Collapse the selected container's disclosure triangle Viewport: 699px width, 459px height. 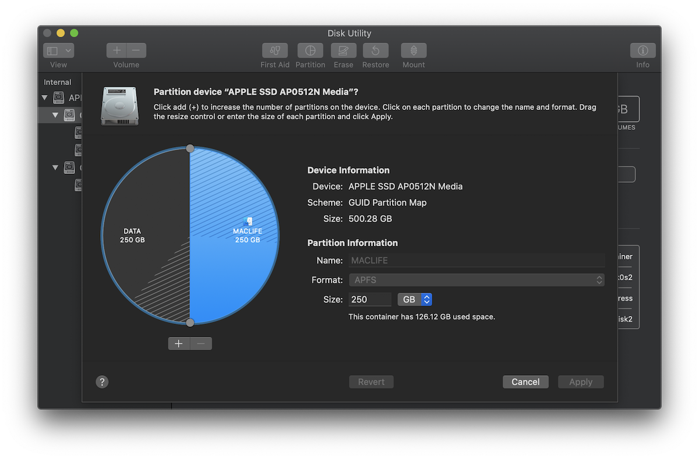(x=55, y=115)
